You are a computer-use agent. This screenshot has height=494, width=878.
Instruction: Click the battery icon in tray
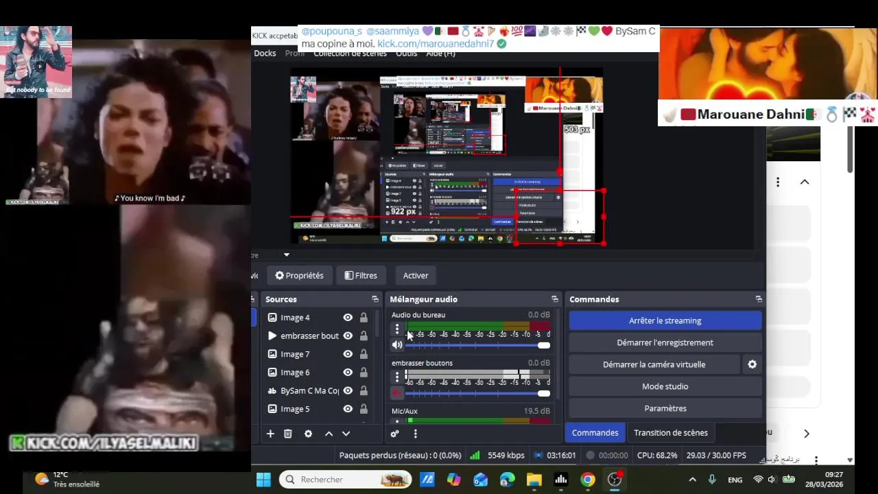point(789,480)
